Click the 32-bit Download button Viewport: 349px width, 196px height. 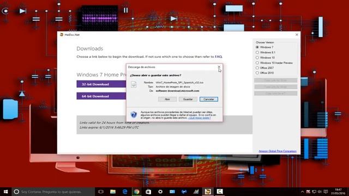point(101,84)
